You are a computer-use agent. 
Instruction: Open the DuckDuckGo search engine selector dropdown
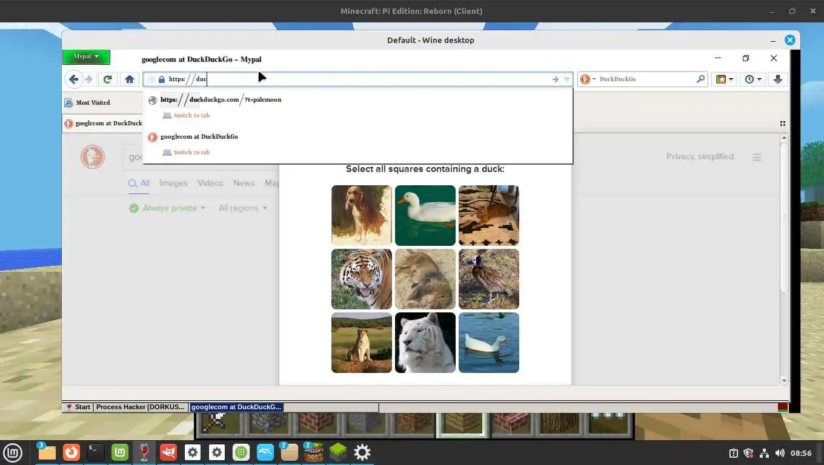coord(587,79)
